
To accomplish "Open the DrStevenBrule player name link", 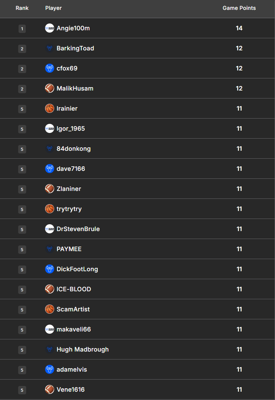I will 78,229.
